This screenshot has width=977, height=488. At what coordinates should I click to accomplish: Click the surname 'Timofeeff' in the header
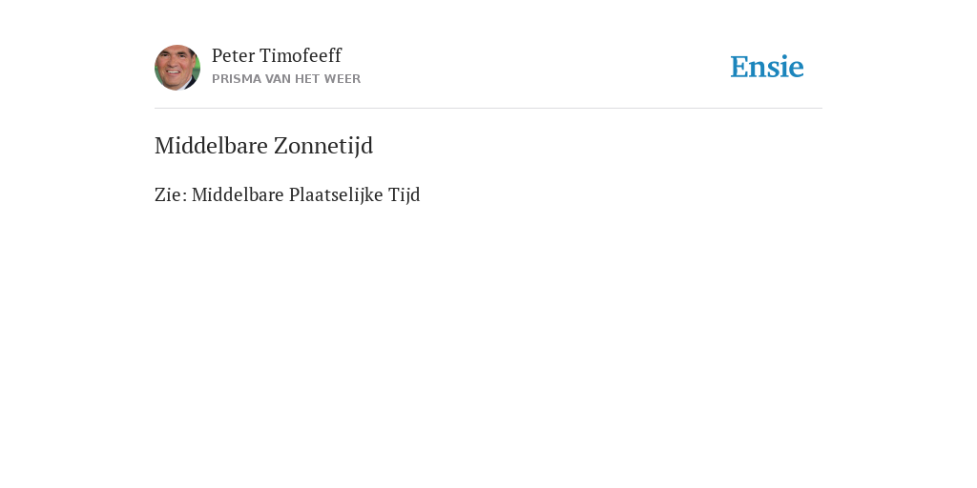301,55
